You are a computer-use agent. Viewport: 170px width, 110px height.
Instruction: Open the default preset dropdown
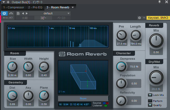pos(50,13)
